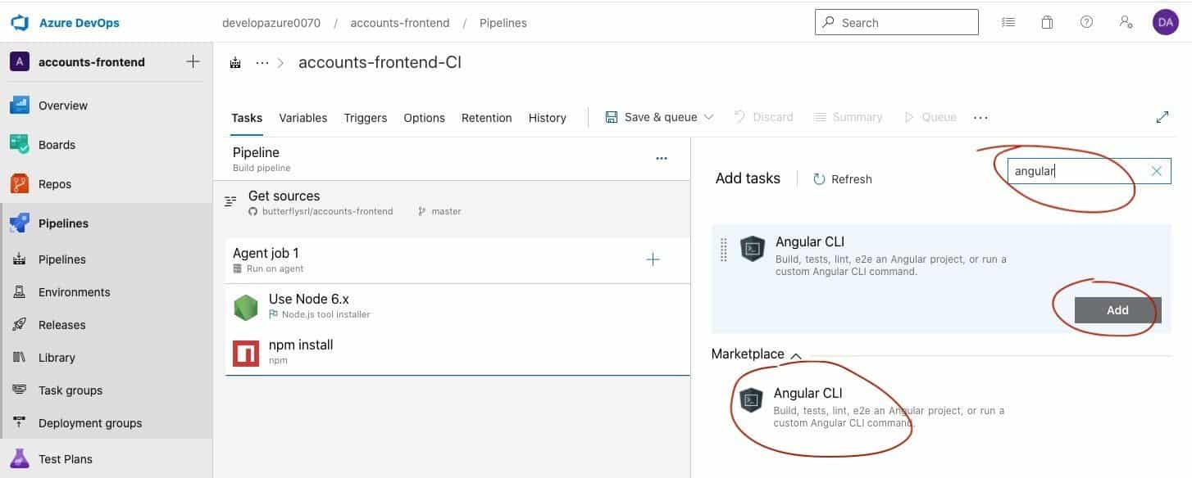Open the DA user avatar
Image resolution: width=1192 pixels, height=478 pixels.
1165,23
